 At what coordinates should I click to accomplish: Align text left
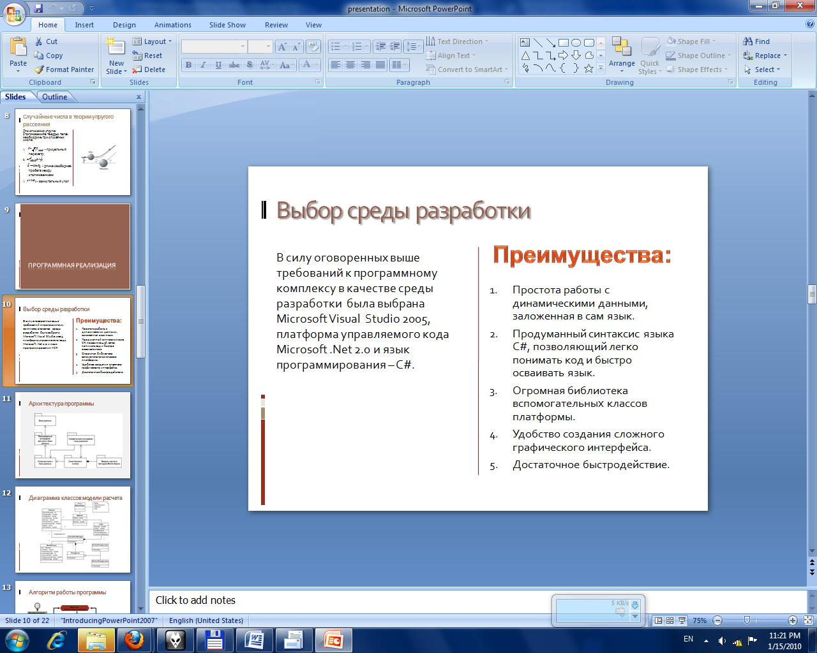[336, 64]
